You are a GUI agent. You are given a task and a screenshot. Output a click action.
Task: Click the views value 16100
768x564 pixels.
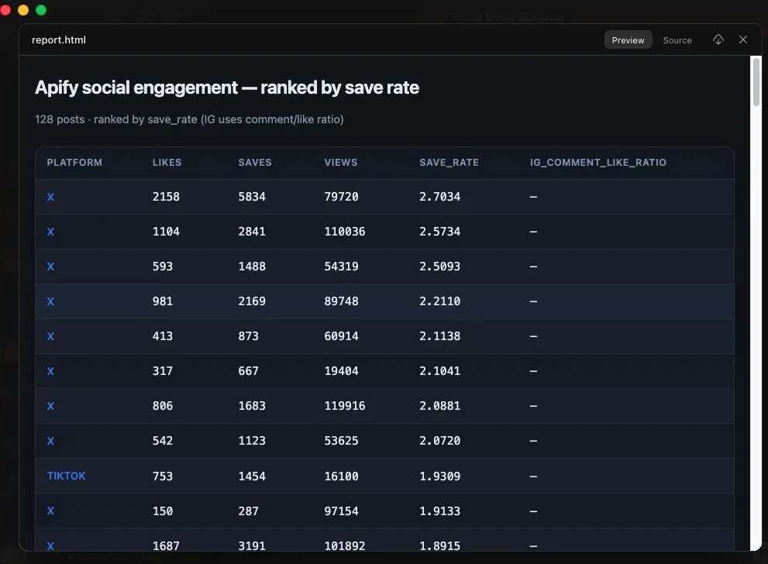click(x=342, y=476)
